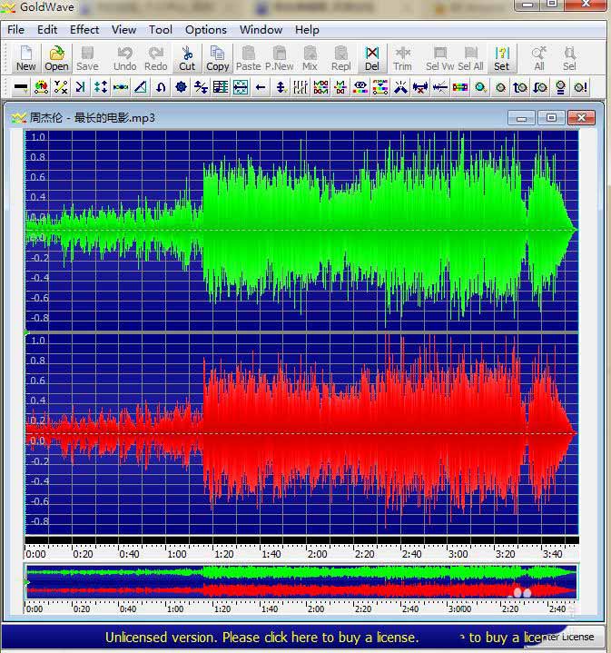This screenshot has width=611, height=653.
Task: Click the Trim toolbar icon
Action: [402, 58]
